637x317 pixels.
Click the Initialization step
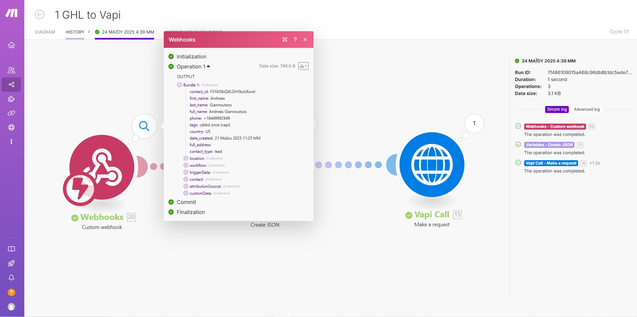191,56
